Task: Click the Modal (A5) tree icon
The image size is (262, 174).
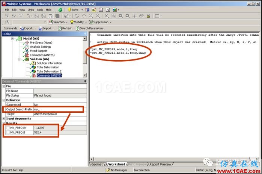Action: [20, 39]
